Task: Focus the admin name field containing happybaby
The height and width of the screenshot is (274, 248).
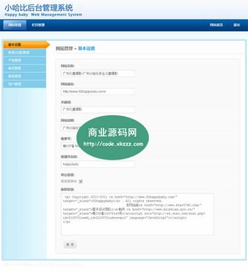Action: click(x=97, y=164)
